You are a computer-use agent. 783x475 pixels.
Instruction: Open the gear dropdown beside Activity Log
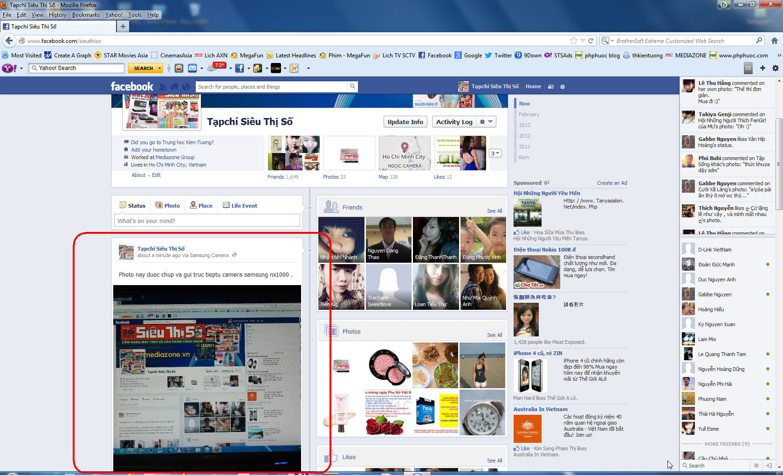486,122
